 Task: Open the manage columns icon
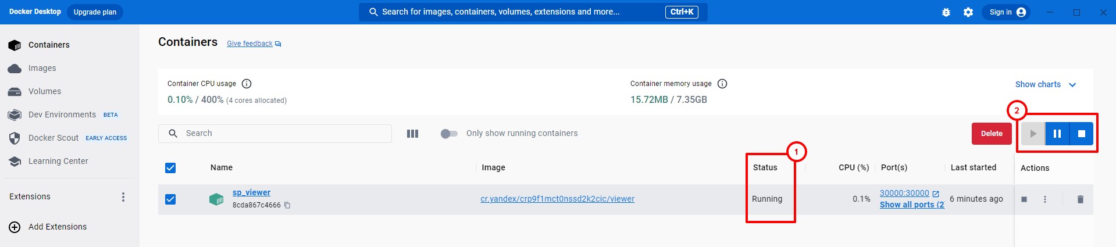pos(412,134)
